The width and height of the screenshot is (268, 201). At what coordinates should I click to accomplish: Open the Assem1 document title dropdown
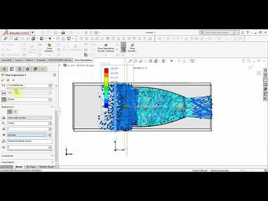(x=151, y=32)
